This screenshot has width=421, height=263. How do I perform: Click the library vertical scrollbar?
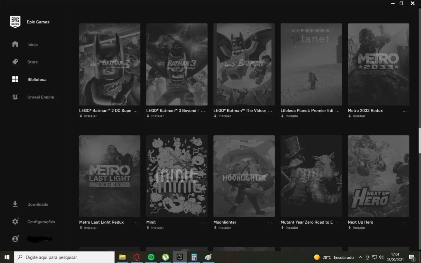point(419,141)
